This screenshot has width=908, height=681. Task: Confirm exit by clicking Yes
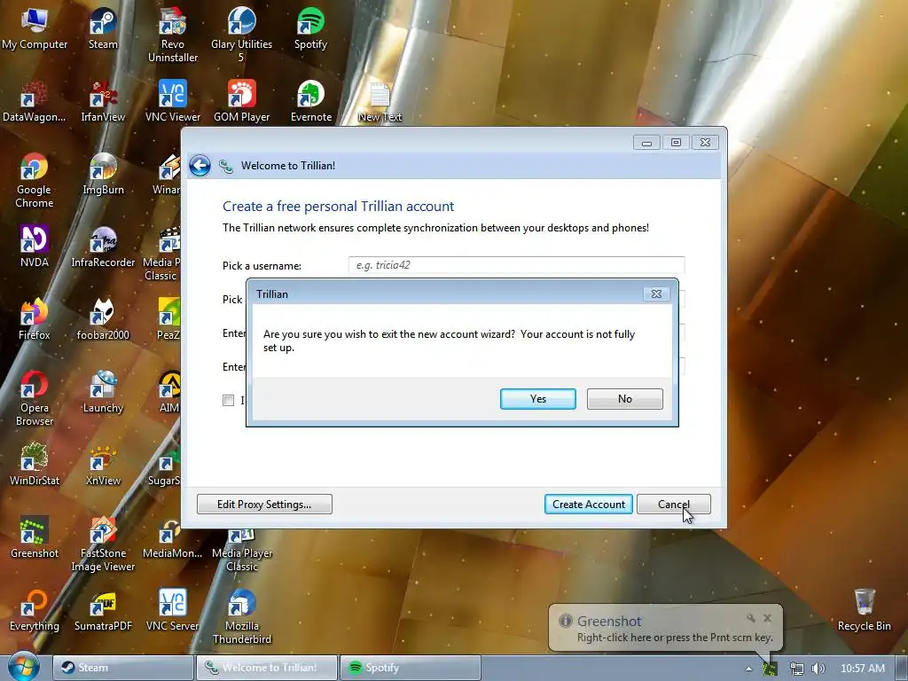537,399
